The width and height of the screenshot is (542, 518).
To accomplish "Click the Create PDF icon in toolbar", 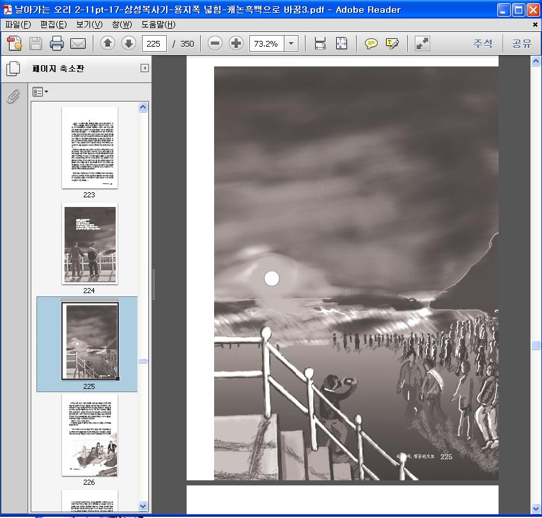I will [x=15, y=43].
